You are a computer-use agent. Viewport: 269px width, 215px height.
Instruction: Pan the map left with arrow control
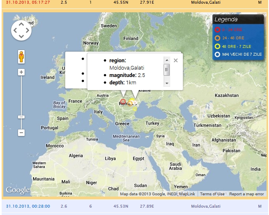point(15,30)
